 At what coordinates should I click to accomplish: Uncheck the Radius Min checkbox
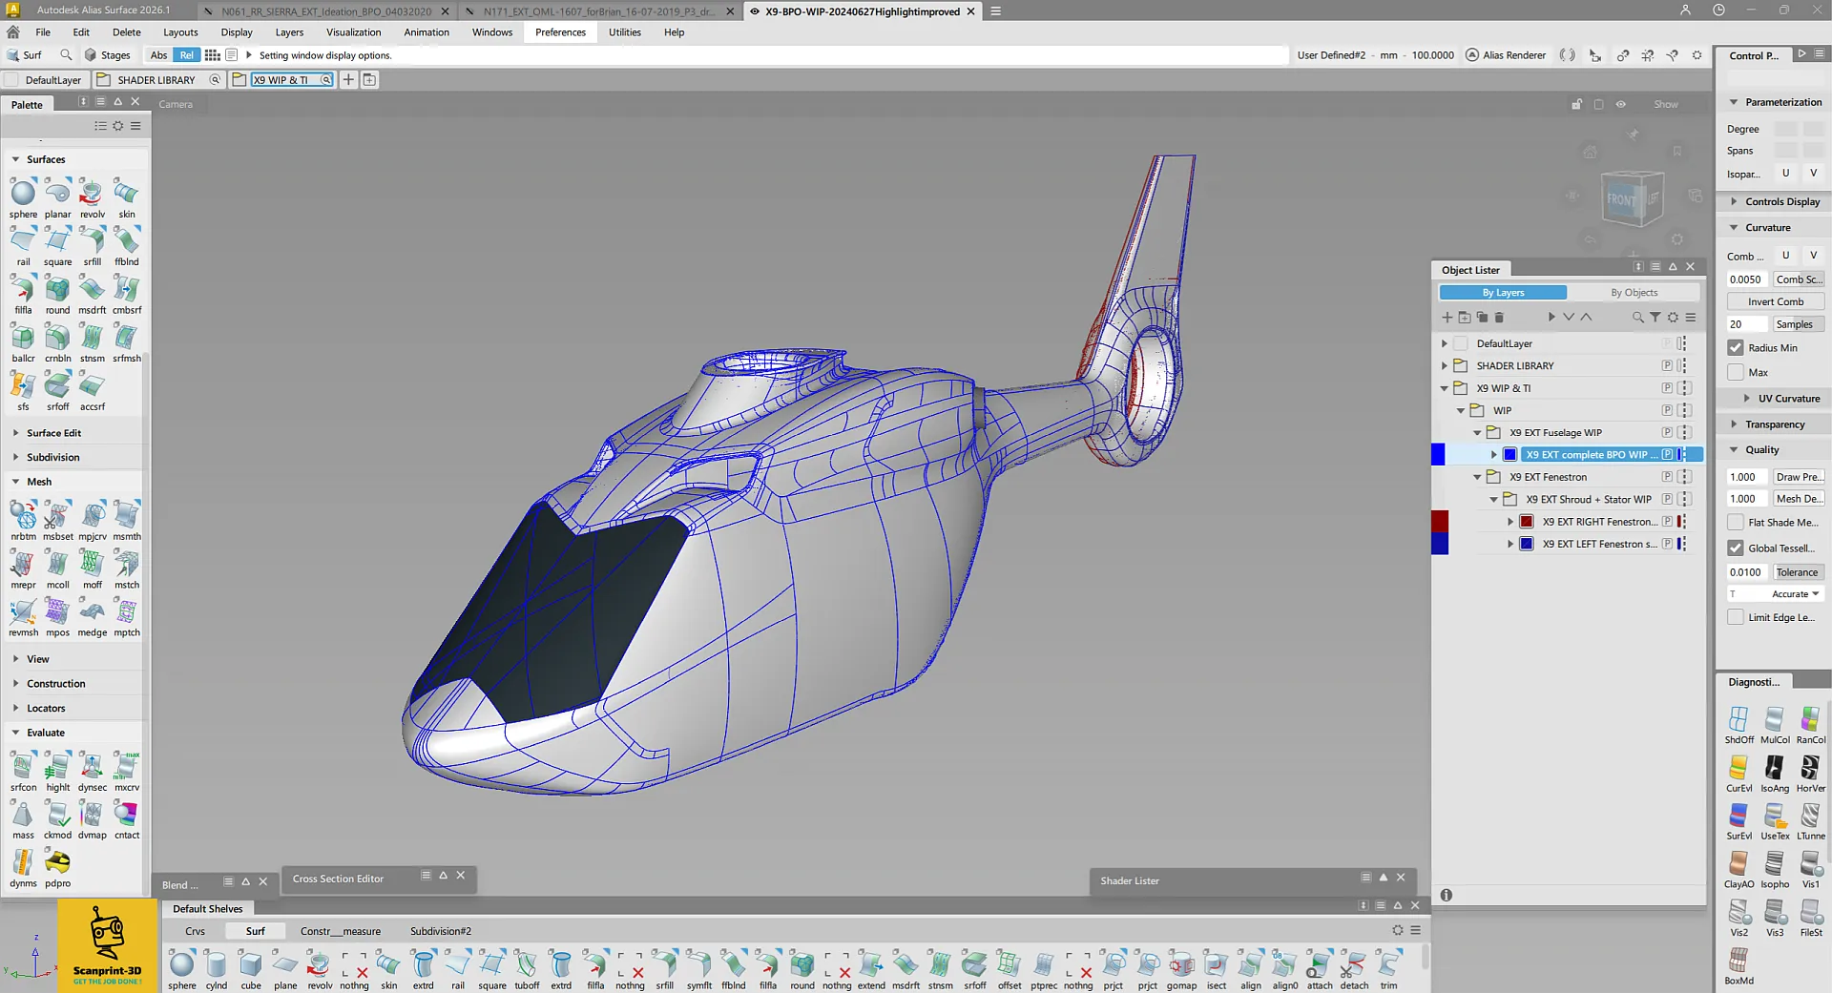pyautogui.click(x=1736, y=348)
